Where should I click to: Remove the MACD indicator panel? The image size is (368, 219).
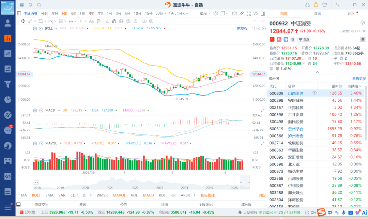(x=41, y=110)
